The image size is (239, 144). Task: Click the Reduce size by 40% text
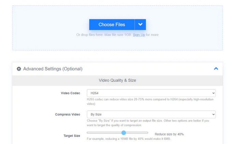[169, 134]
